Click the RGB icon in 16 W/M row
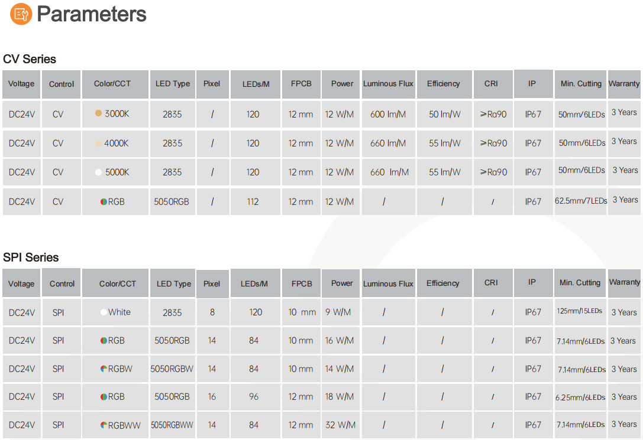The image size is (643, 440). pos(104,341)
